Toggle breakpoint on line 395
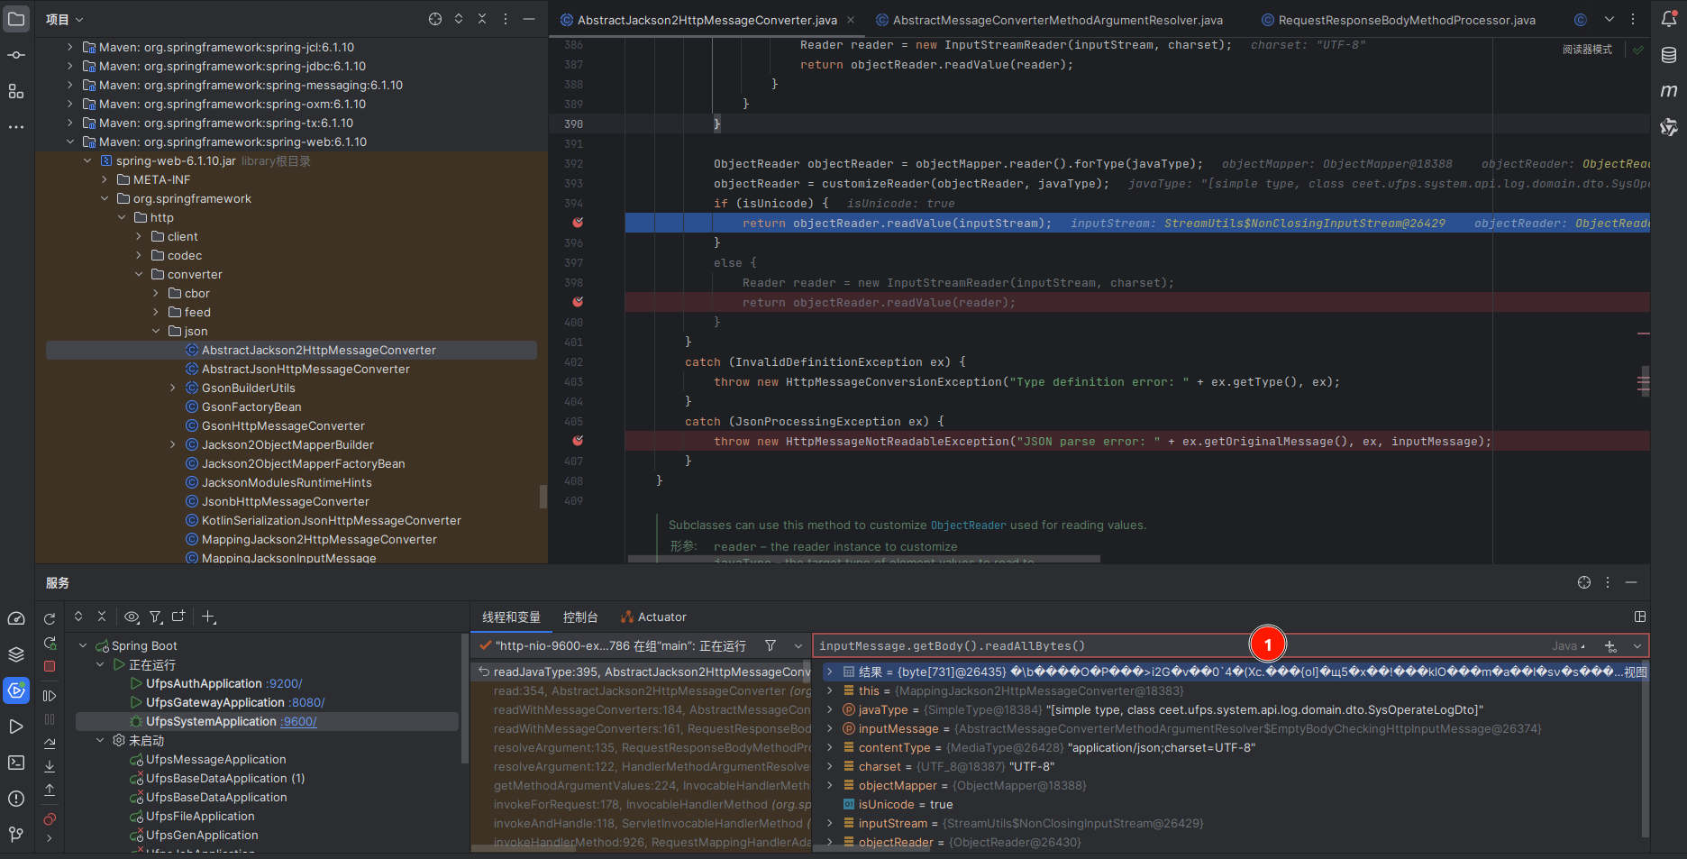Screen dimensions: 1687x859 point(578,223)
